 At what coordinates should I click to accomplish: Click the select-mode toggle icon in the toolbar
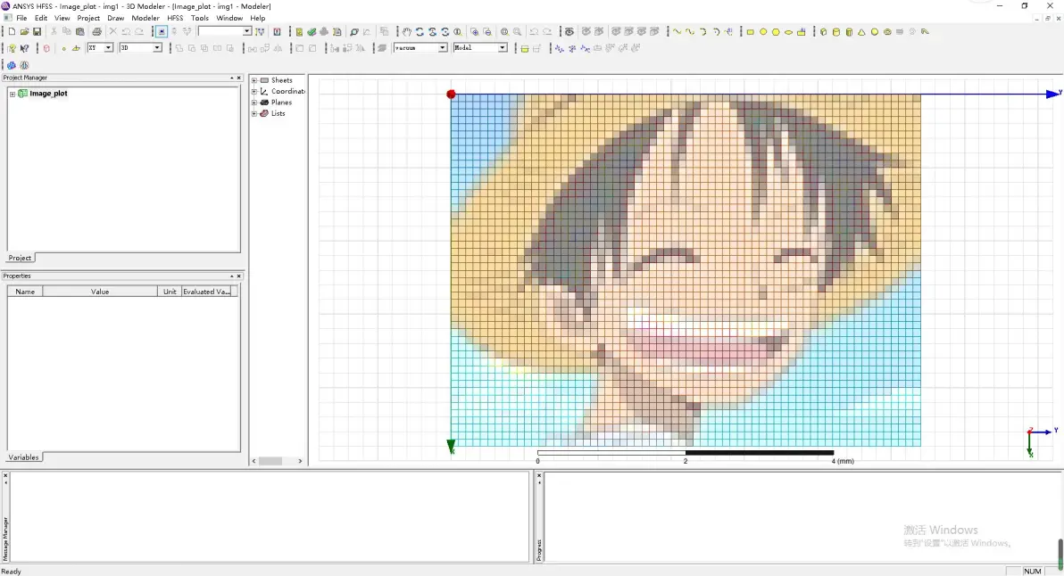click(x=162, y=32)
